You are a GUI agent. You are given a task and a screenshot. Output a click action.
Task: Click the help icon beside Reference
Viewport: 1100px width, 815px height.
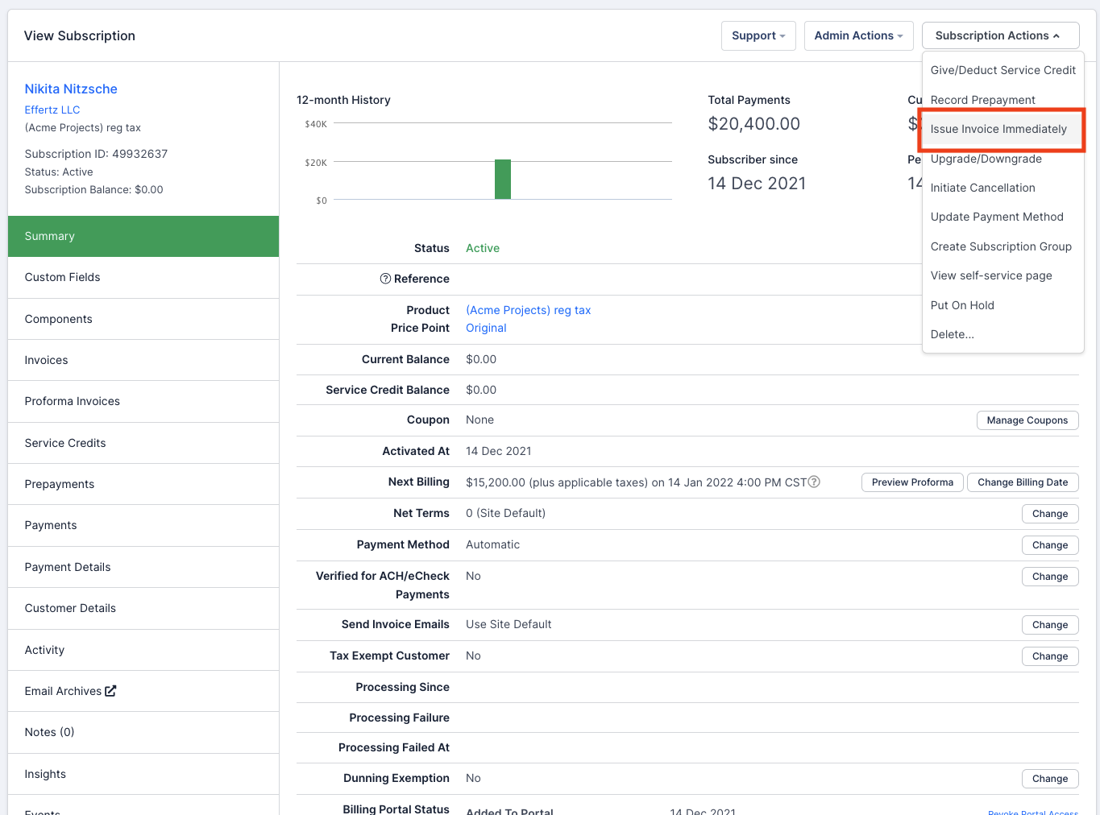(x=385, y=279)
